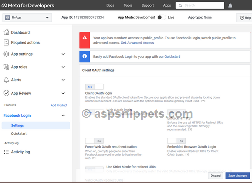
Task: Click the Activity log list icon
Action: pyautogui.click(x=6, y=152)
